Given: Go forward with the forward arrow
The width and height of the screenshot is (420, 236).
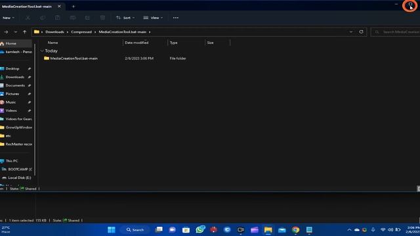Looking at the screenshot, I should pos(6,32).
